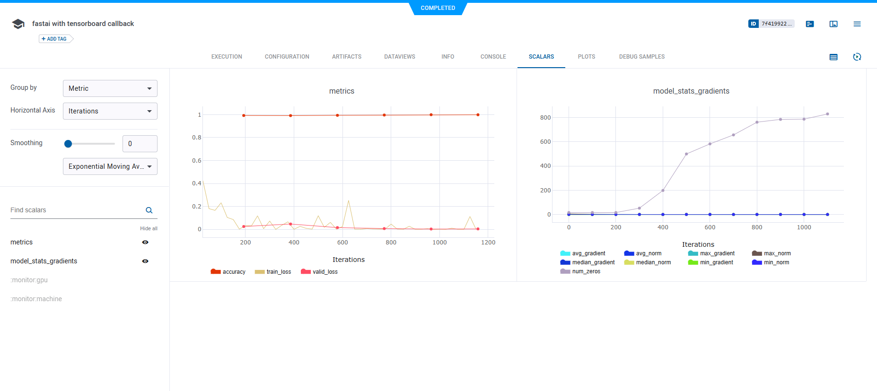Hide the metrics graph with eye icon
Image resolution: width=877 pixels, height=391 pixels.
(145, 242)
